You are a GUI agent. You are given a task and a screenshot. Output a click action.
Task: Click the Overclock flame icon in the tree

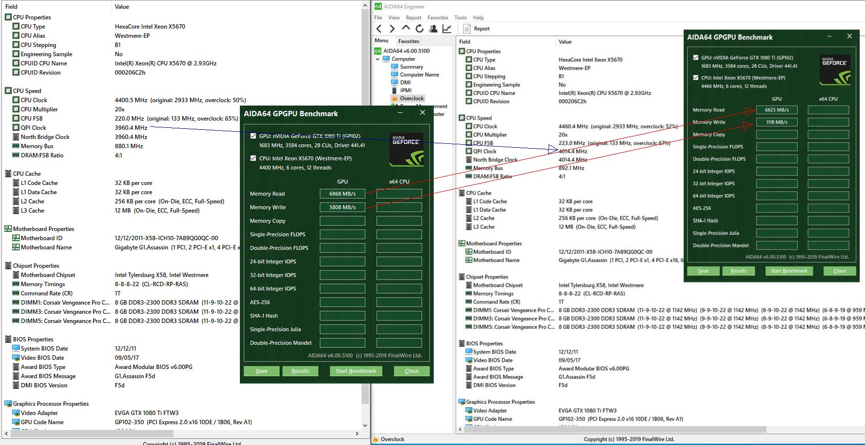pyautogui.click(x=394, y=98)
